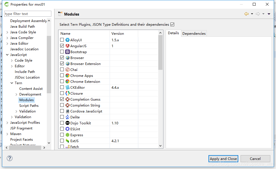Sort modules by Version column header
The image size is (276, 169).
[x=124, y=33]
